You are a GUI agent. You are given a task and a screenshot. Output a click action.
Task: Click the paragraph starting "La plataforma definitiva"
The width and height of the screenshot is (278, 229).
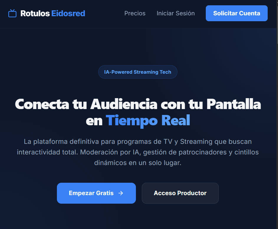(x=138, y=152)
